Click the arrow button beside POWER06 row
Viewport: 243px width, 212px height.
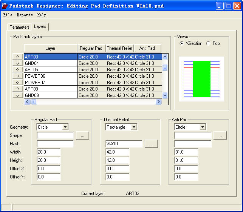[x=17, y=76]
